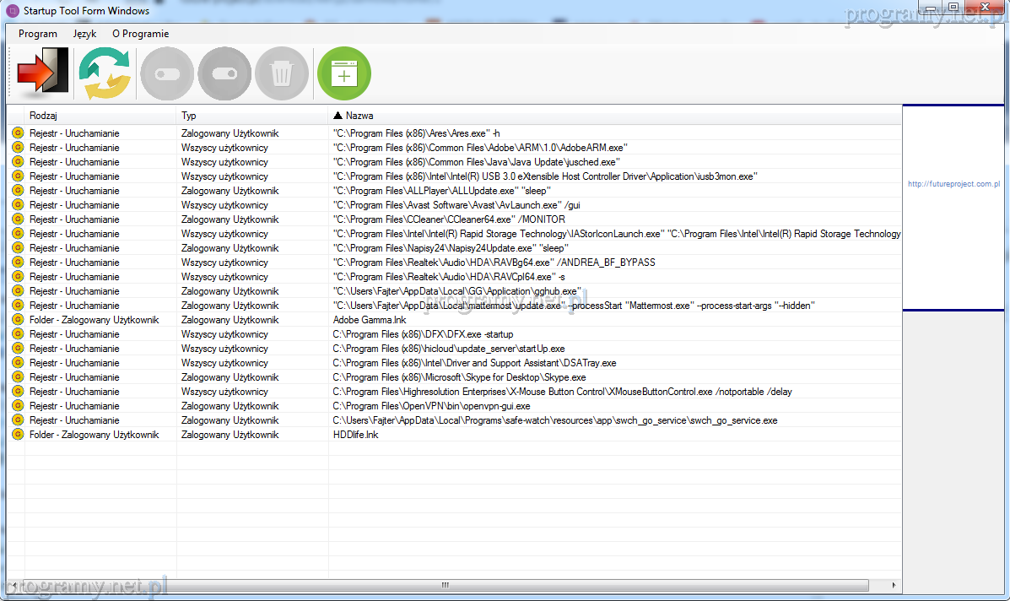Image resolution: width=1010 pixels, height=601 pixels.
Task: Select the HDDlife.lnk startup entry
Action: point(355,435)
